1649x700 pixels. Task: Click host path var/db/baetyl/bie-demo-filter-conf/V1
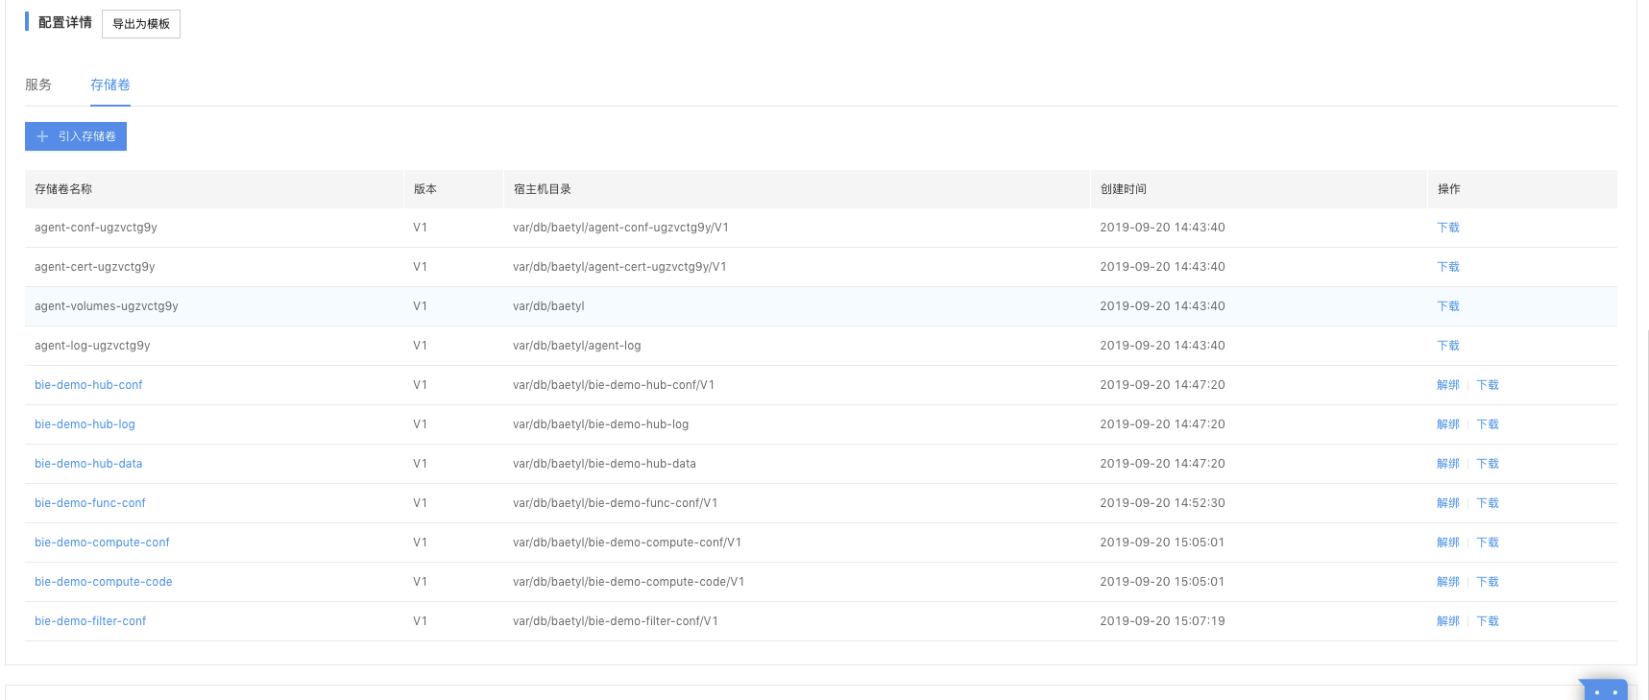tap(616, 621)
